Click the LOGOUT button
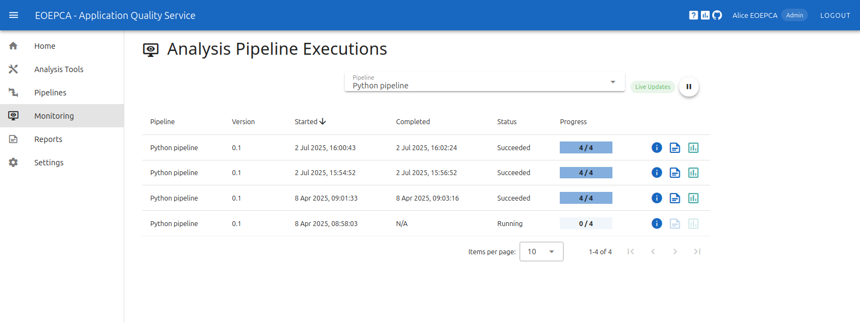The image size is (860, 322). (x=835, y=15)
